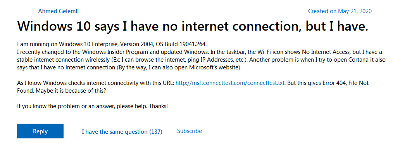Click the If you know the problem sentence
Viewport: 393px width, 157px height.
tap(83, 106)
